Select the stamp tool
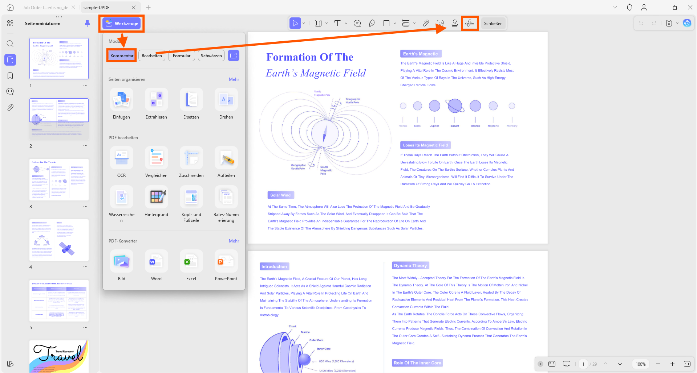 click(x=454, y=23)
